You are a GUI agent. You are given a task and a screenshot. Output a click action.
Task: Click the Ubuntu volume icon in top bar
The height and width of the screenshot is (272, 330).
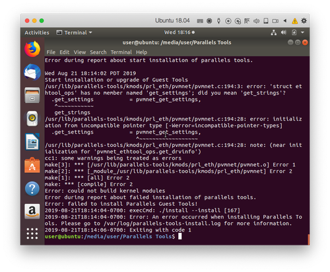pyautogui.click(x=284, y=32)
